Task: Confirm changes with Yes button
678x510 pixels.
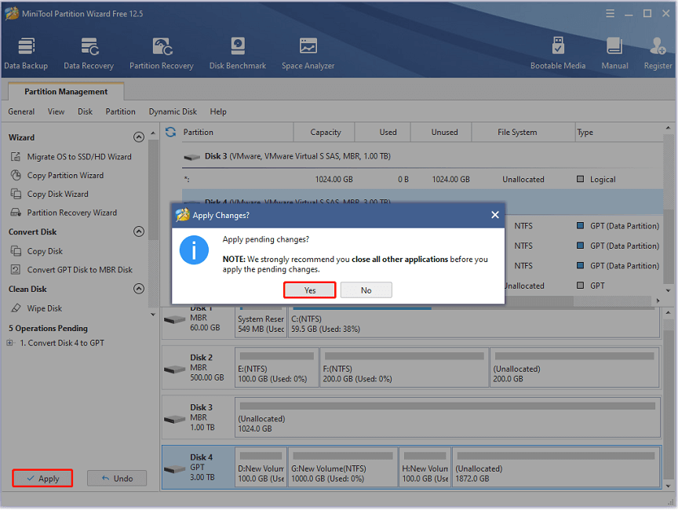Action: click(310, 290)
